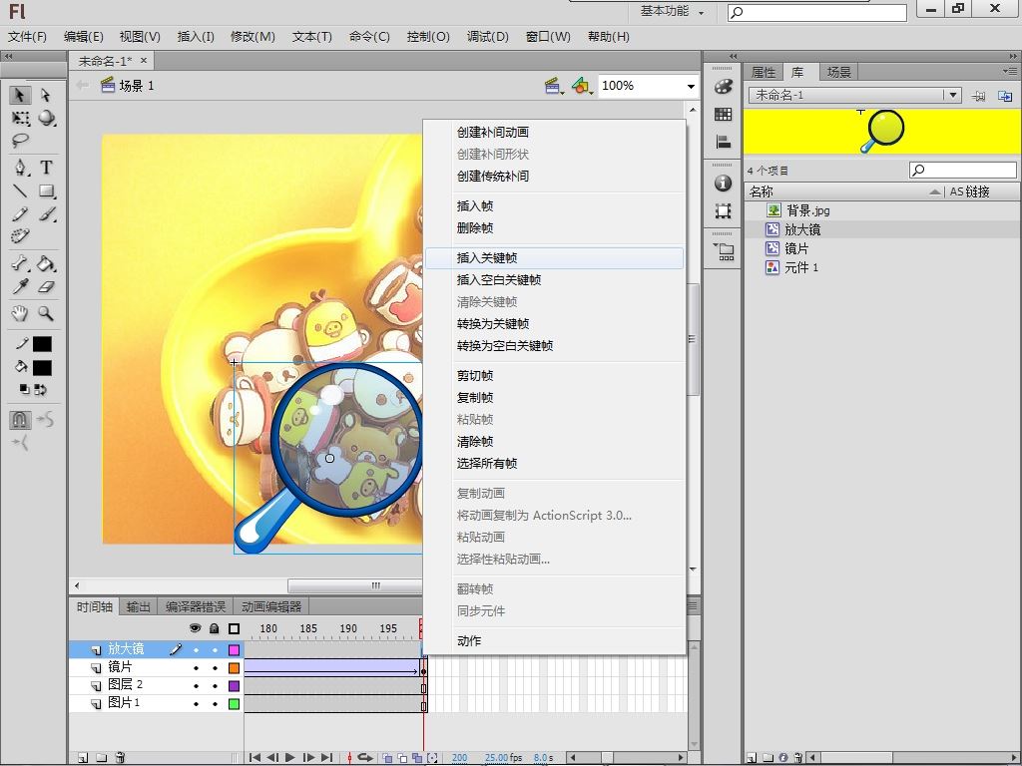This screenshot has width=1022, height=766.
Task: Select the Bone tool
Action: coord(20,263)
